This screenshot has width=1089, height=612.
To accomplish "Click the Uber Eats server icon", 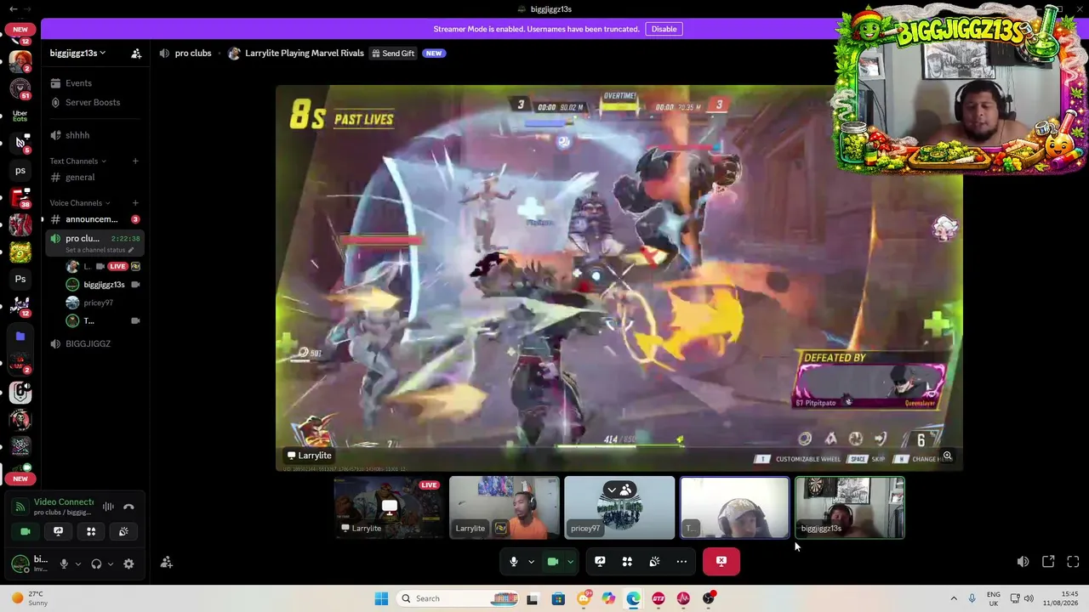I will (x=20, y=116).
